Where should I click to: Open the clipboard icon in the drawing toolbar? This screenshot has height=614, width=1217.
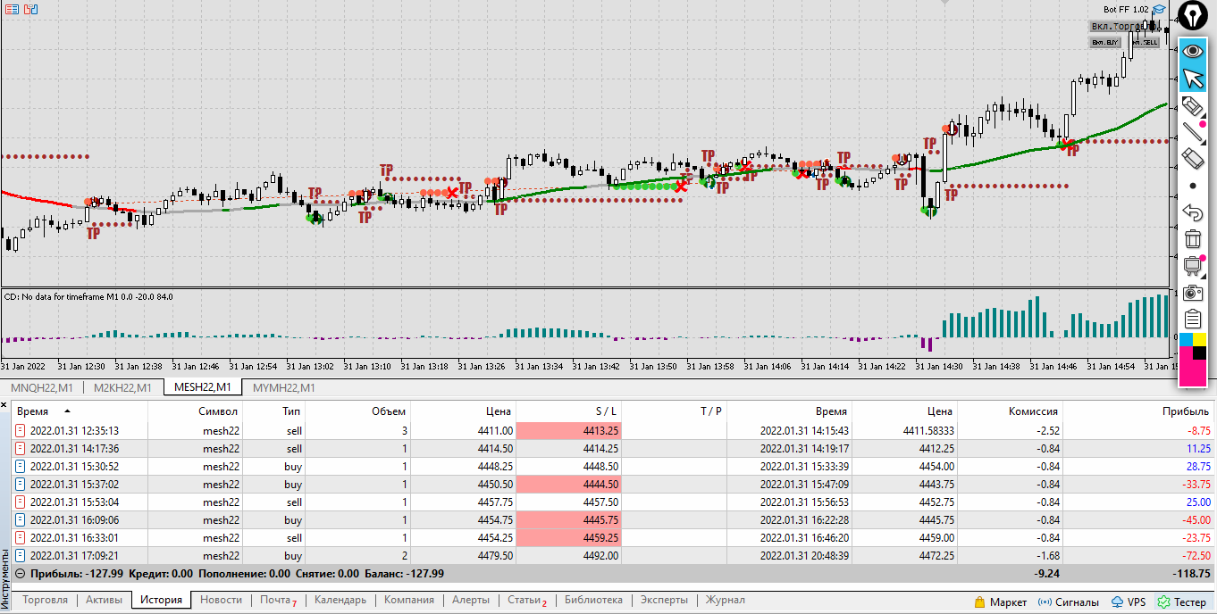(x=1193, y=319)
